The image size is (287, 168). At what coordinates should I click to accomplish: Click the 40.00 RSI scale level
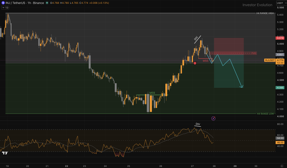pos(280,146)
